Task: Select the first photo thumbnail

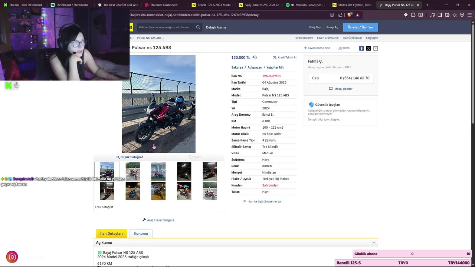Action: 107,171
